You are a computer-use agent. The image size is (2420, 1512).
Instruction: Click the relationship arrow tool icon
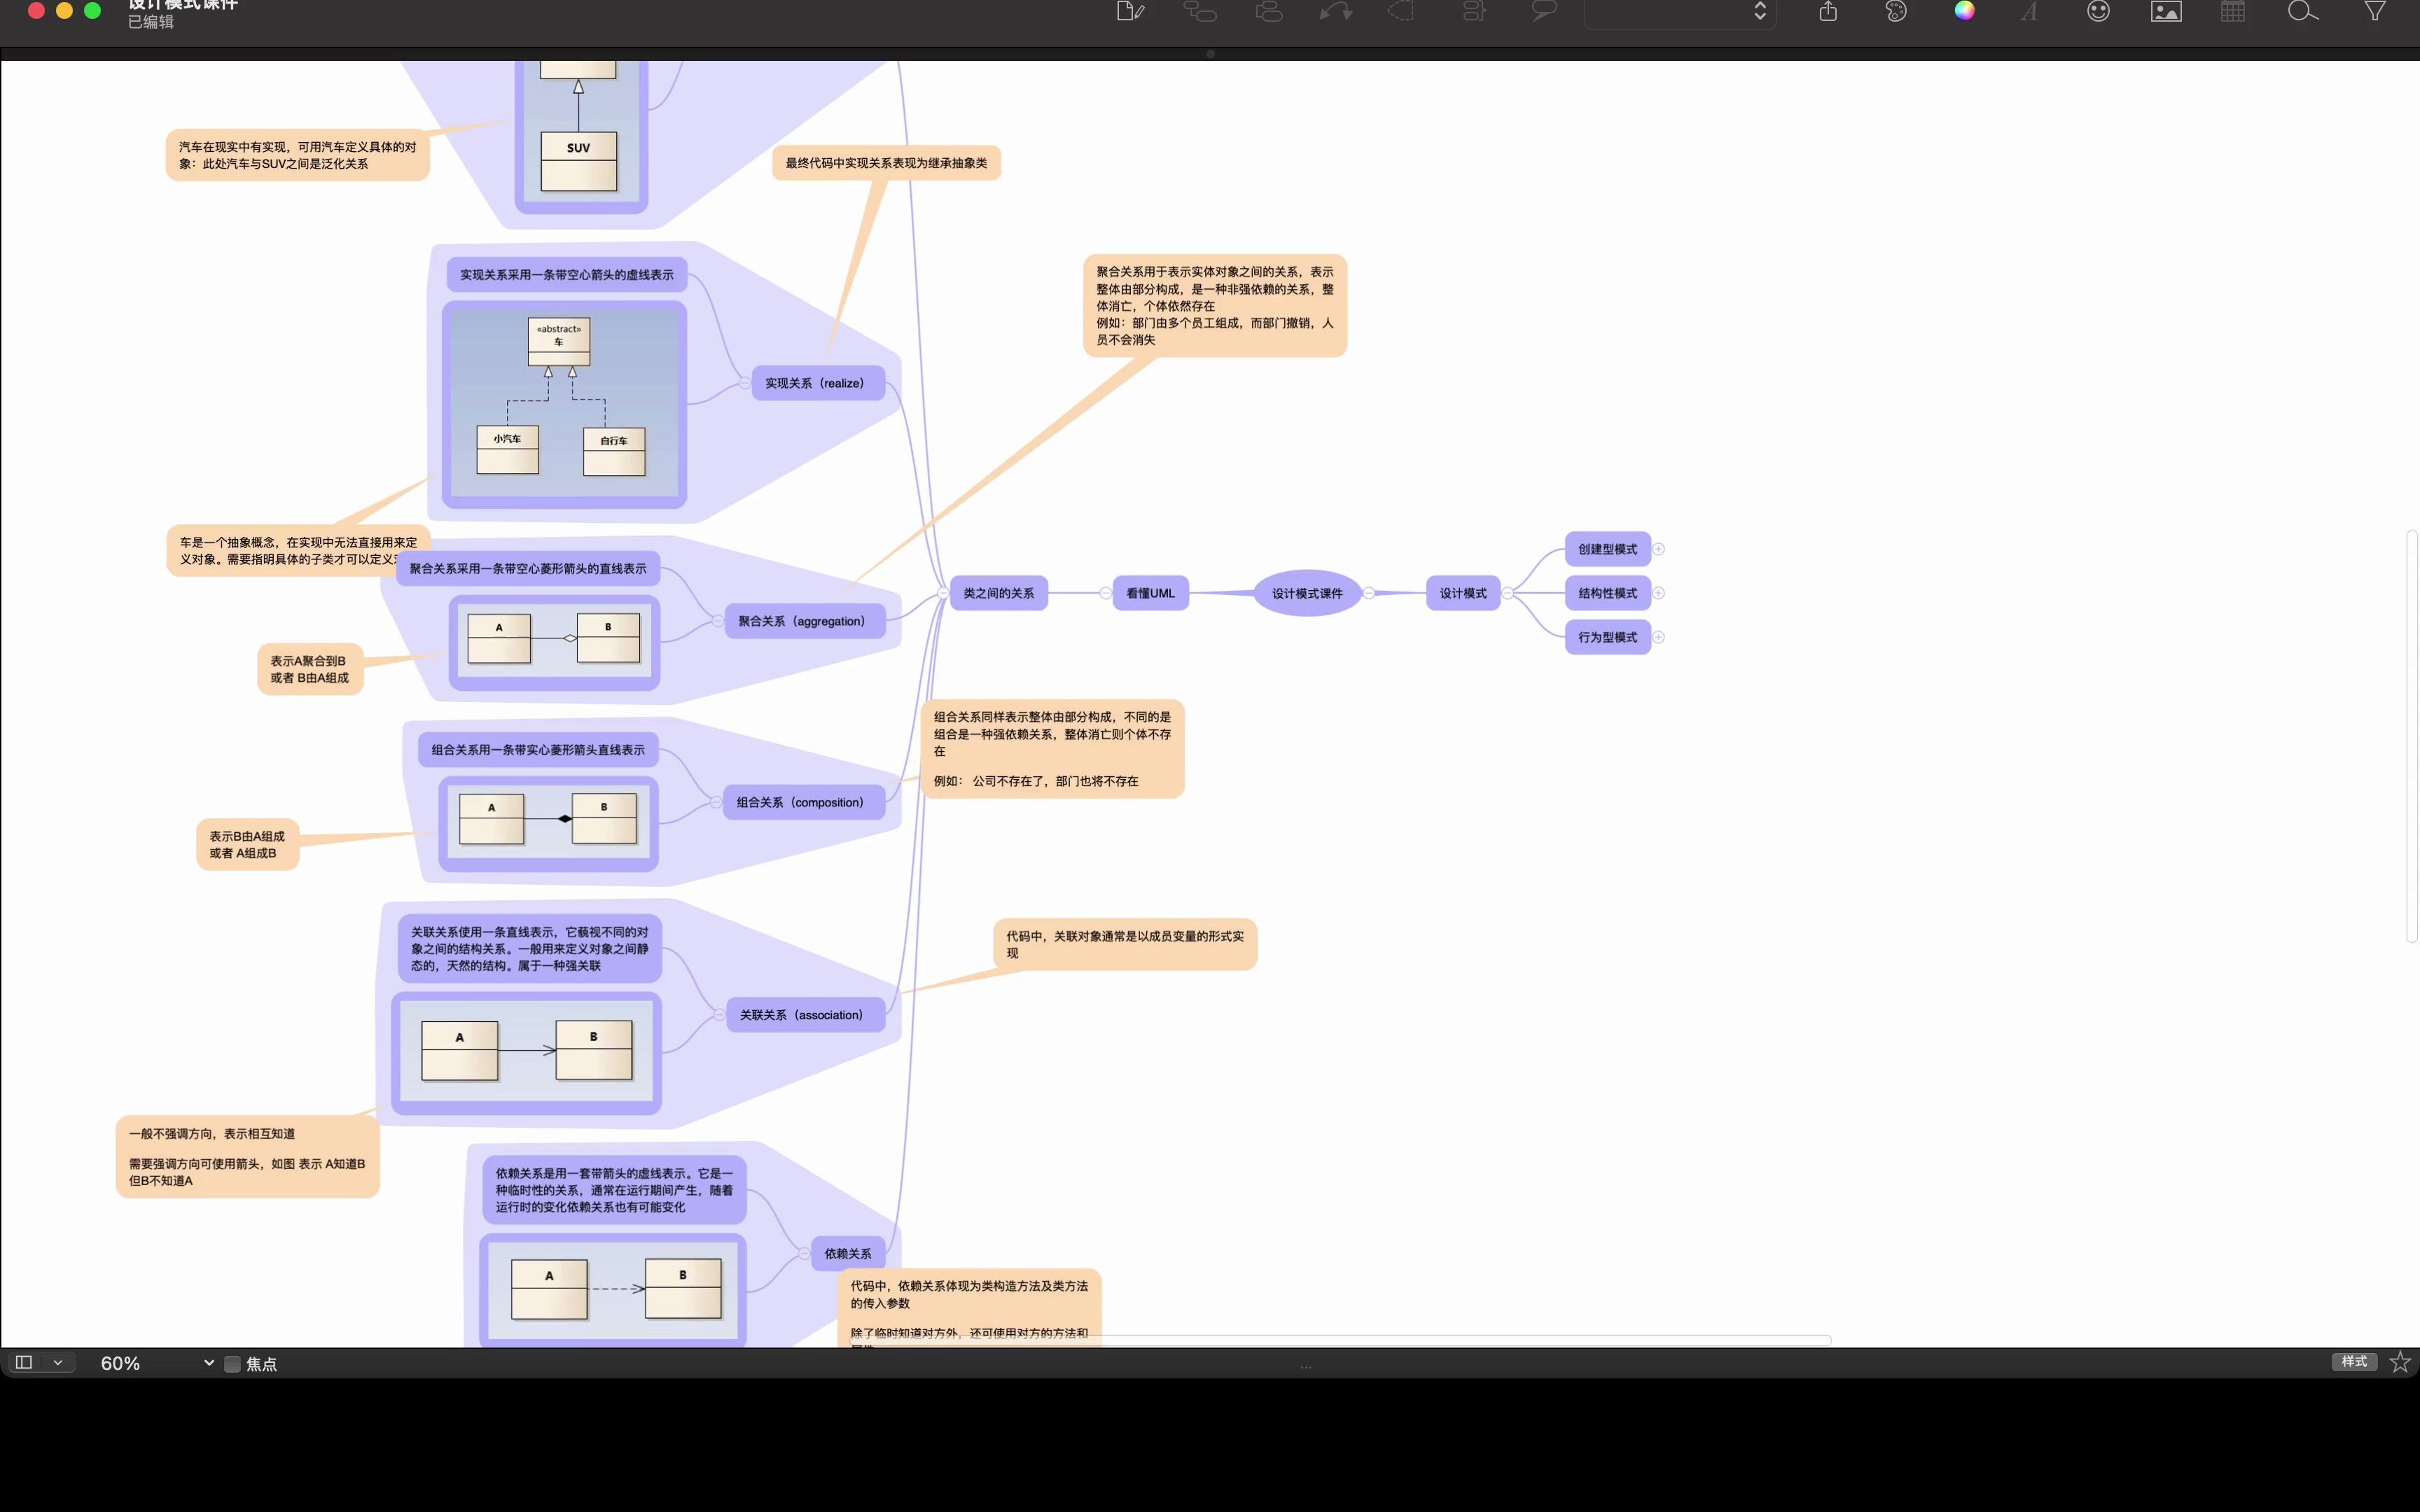pyautogui.click(x=1336, y=11)
